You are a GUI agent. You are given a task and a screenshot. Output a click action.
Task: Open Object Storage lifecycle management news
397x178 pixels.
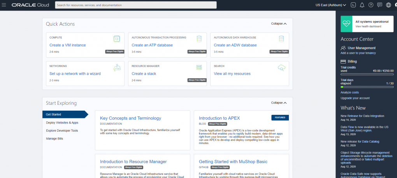(x=366, y=158)
